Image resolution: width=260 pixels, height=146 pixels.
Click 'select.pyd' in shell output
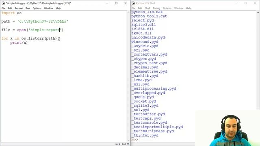[143, 20]
